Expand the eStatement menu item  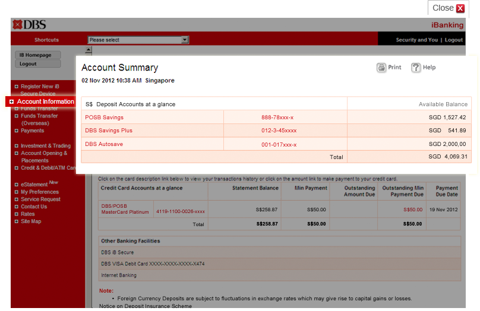(x=16, y=185)
